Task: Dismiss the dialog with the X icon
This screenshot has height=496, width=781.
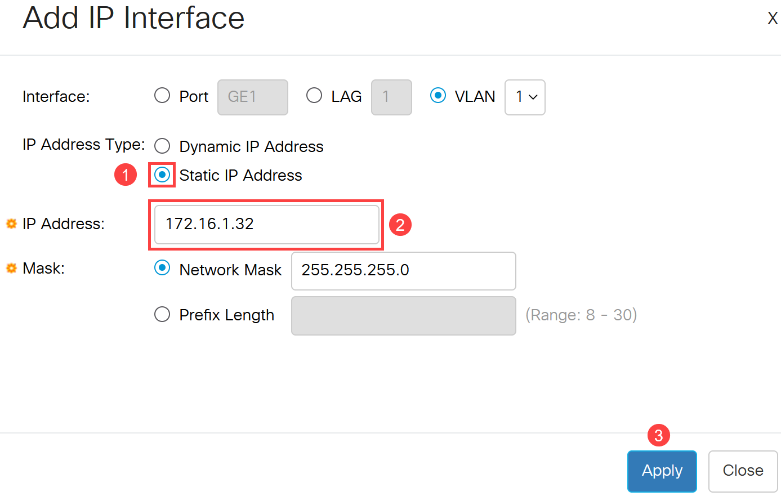Action: coord(773,19)
